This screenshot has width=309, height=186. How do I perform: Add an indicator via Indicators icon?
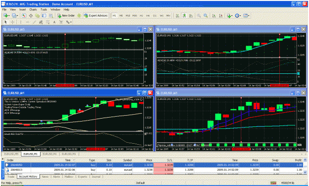tap(228, 16)
